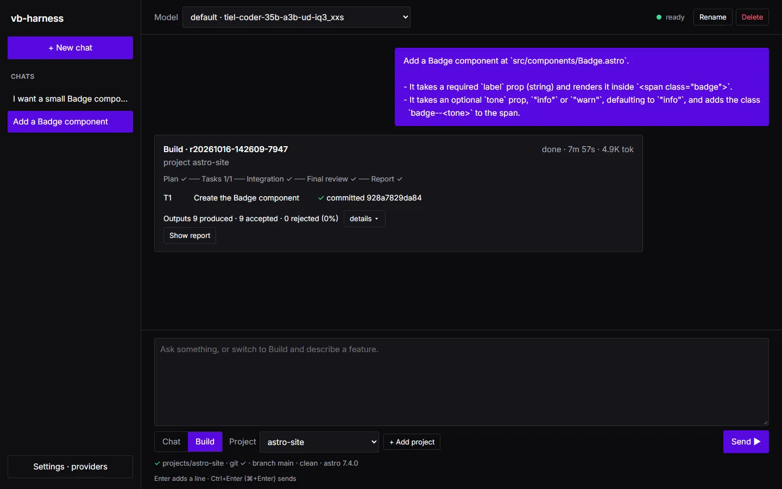782x489 pixels.
Task: Click the 'Tasks 1/1' pipeline step
Action: (217, 179)
